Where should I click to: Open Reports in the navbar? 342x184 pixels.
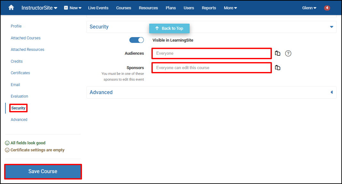click(x=209, y=8)
